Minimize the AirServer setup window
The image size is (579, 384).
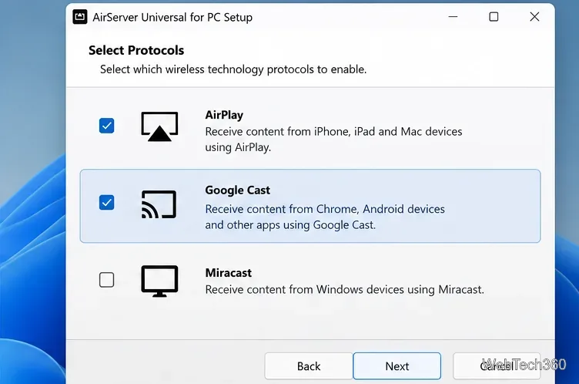[453, 17]
